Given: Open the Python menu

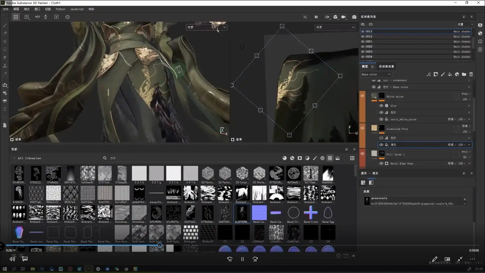Looking at the screenshot, I should pos(60,9).
